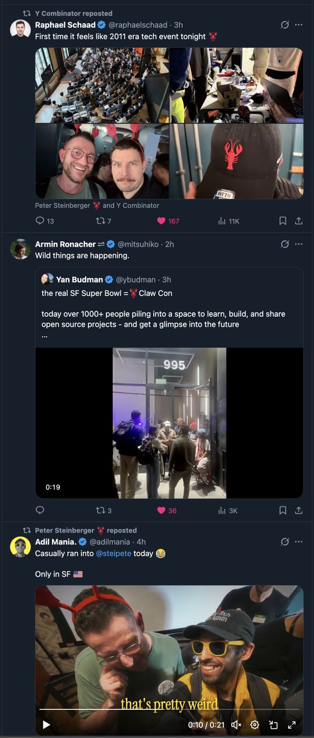Mute the video in Adil Mania's post
314x738 pixels.
point(235,725)
